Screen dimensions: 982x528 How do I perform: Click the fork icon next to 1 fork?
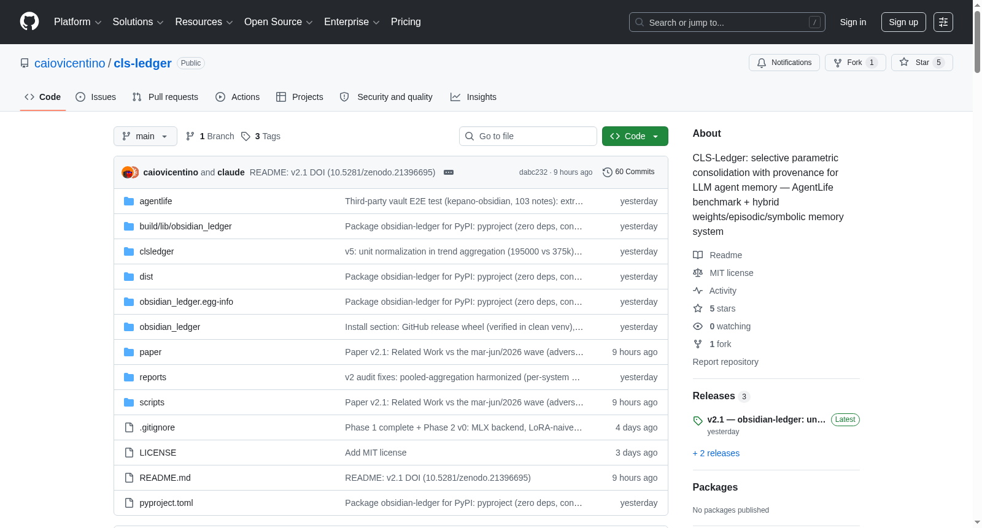point(698,344)
